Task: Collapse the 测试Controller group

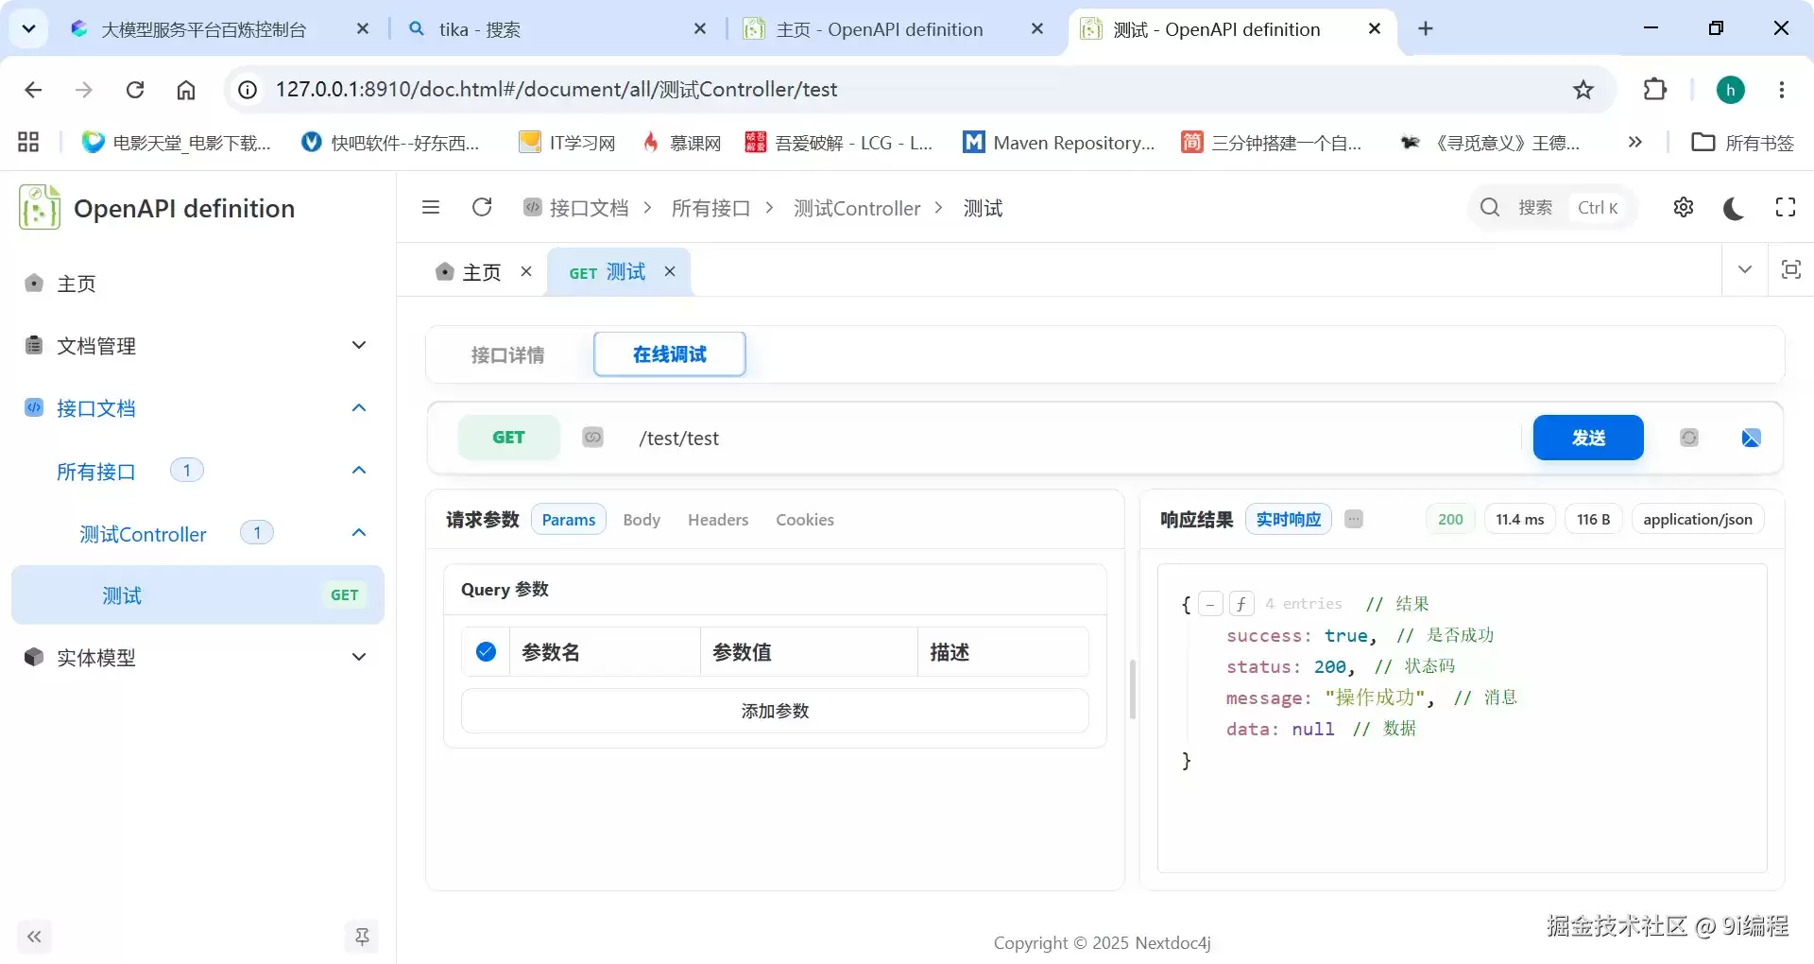Action: tap(197, 533)
